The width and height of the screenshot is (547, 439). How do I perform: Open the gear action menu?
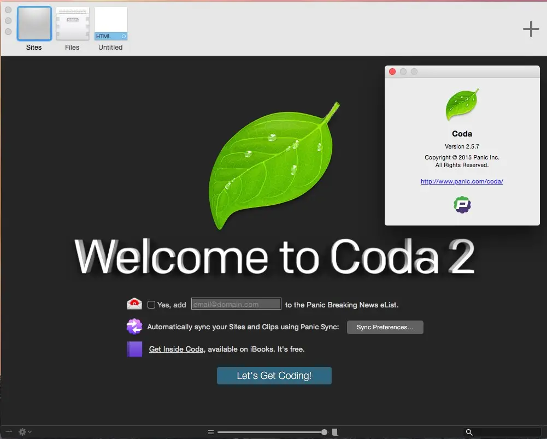tap(25, 432)
